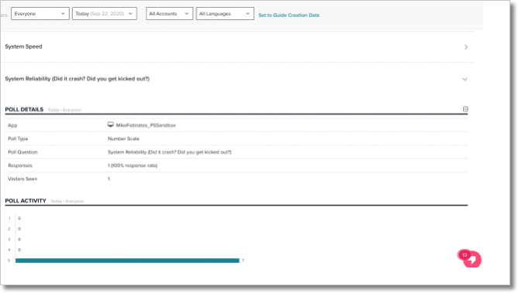Click the app monitor icon beside MikeFotinatos_PSSandbox
518x293 pixels.
tap(111, 124)
